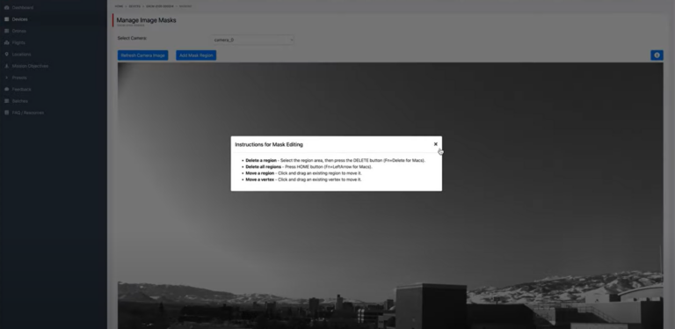This screenshot has width=675, height=329.
Task: Click Refresh Camera Image button
Action: coord(143,55)
